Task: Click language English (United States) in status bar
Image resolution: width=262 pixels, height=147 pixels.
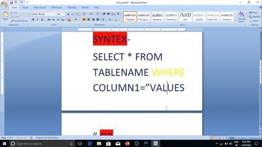Action: point(47,138)
